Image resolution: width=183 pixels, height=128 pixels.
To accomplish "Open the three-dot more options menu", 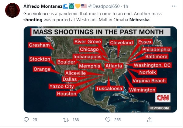I will 174,6.
